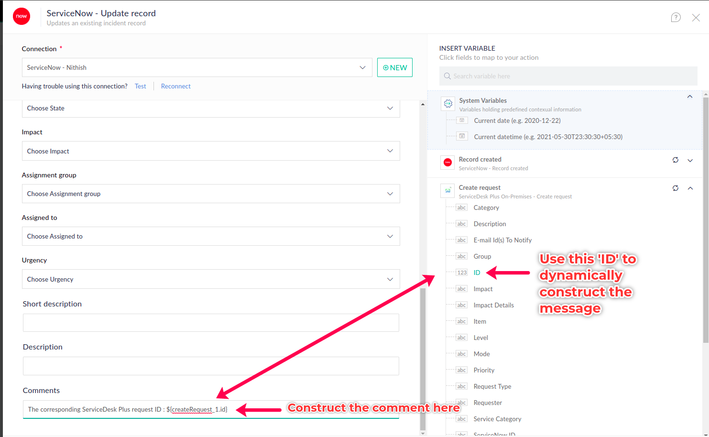Image resolution: width=709 pixels, height=437 pixels.
Task: Insert the Description variable from Create request
Action: [490, 224]
